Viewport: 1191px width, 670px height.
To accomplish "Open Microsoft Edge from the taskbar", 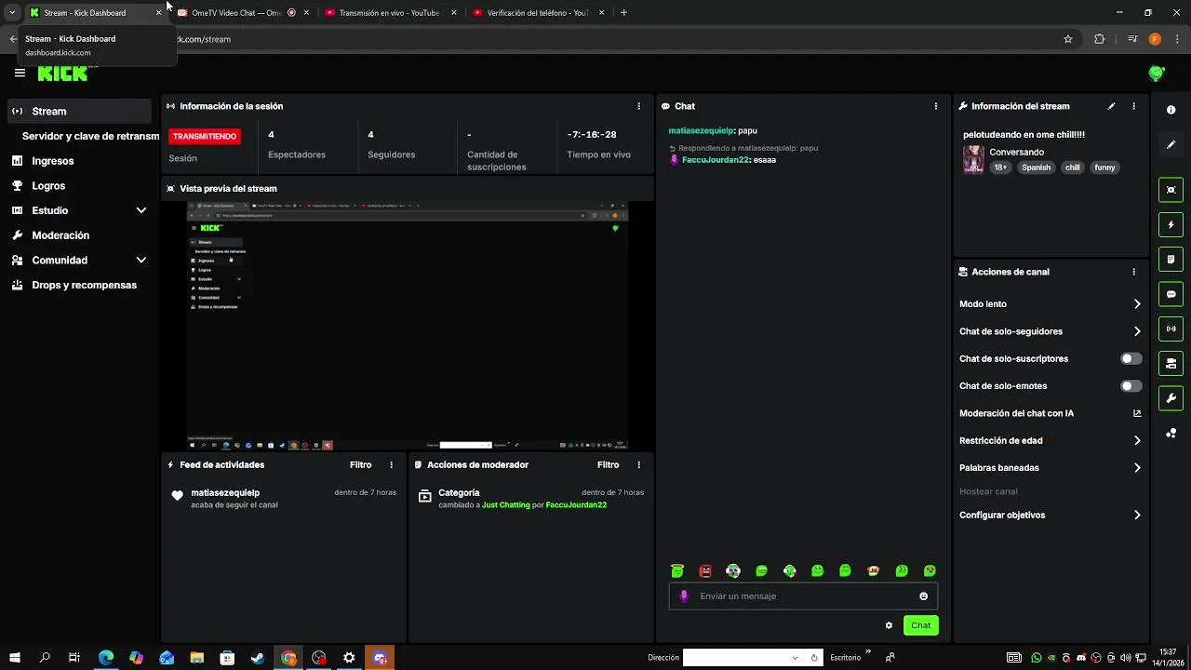I will (106, 658).
